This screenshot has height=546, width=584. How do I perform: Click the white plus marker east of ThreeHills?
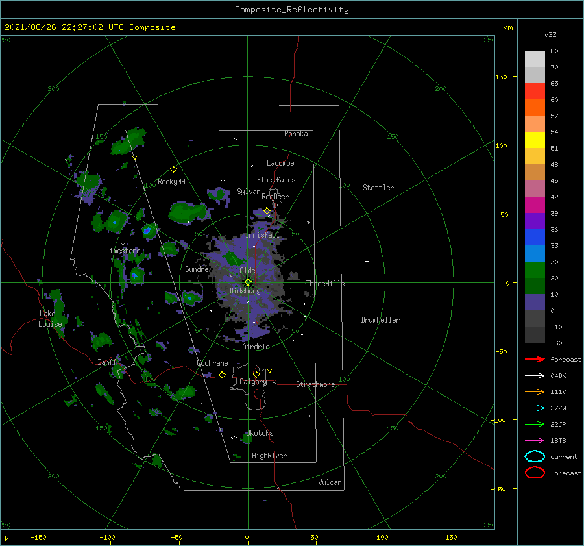[367, 261]
